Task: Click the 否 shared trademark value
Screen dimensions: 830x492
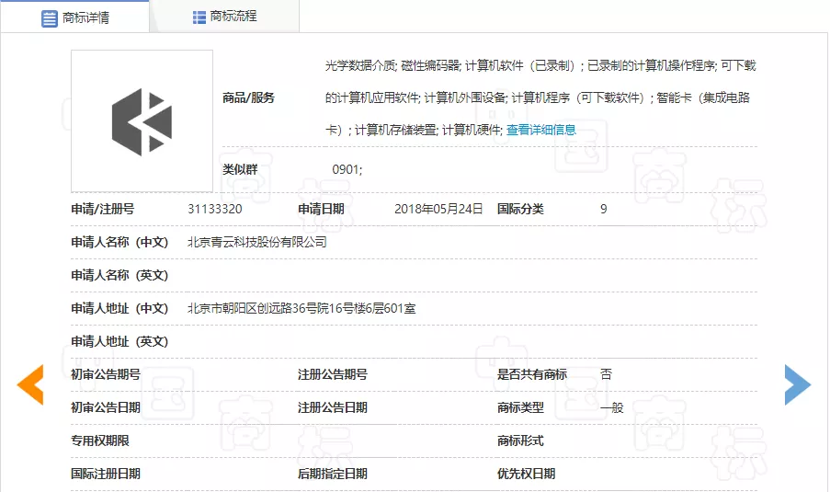Action: click(606, 374)
